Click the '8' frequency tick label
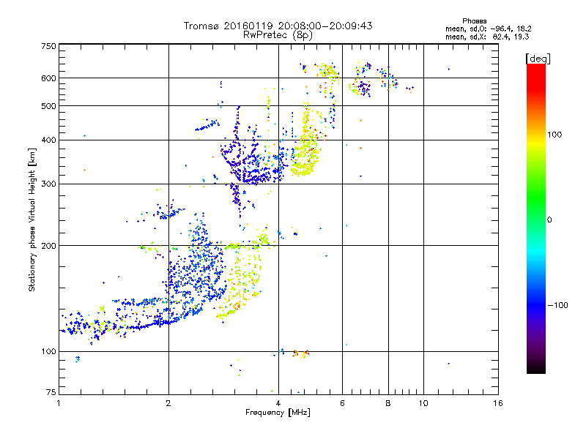 point(388,403)
